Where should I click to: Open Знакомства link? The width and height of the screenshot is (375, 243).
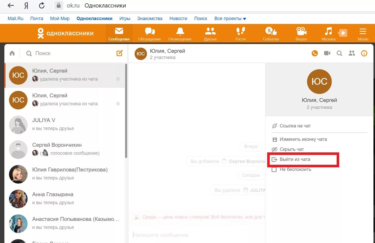coord(150,19)
